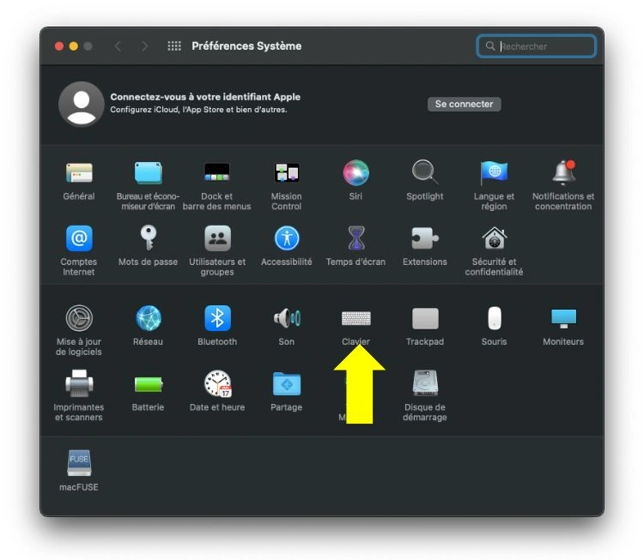Open Disque de démarrage pane
The height and width of the screenshot is (560, 644).
pyautogui.click(x=425, y=383)
